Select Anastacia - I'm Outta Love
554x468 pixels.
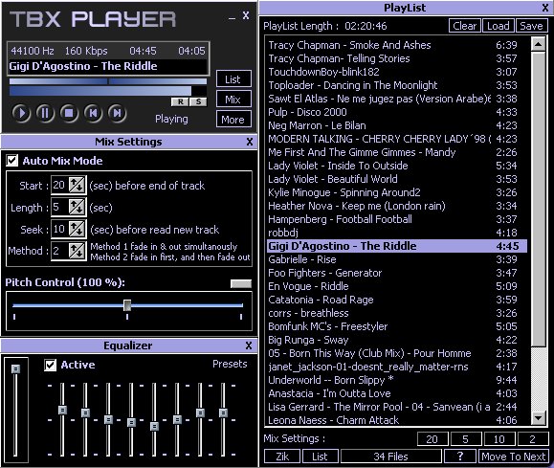[x=397, y=393]
